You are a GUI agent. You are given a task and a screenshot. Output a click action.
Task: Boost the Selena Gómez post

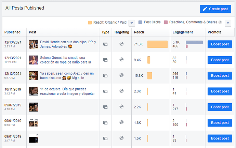point(220,60)
